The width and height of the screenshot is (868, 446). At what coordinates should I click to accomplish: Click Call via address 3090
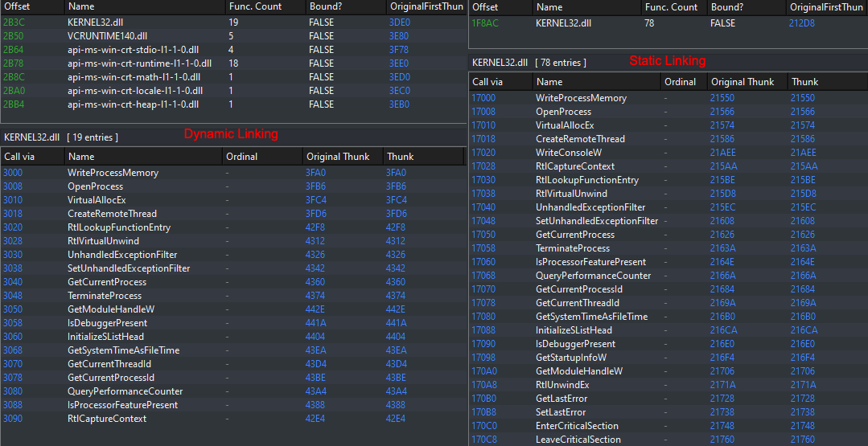click(x=13, y=419)
